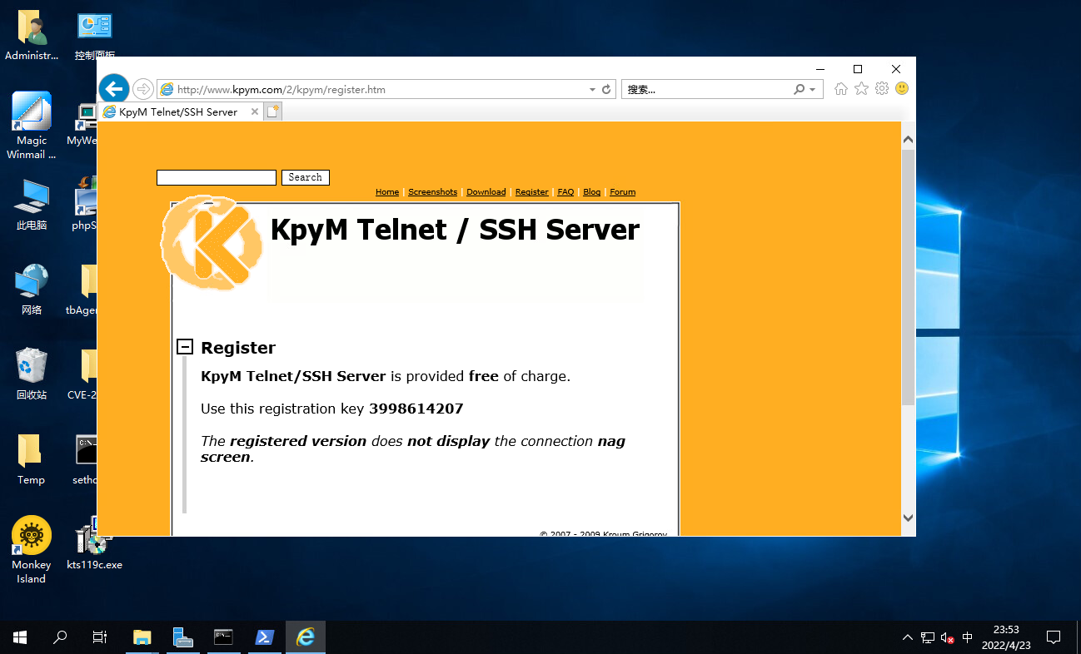The width and height of the screenshot is (1081, 654).
Task: Open Command Prompt from the taskbar
Action: point(223,637)
